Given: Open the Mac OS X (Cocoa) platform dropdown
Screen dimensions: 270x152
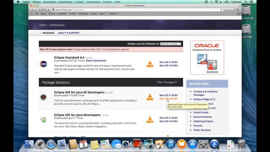Looking at the screenshot, I should (x=170, y=44).
